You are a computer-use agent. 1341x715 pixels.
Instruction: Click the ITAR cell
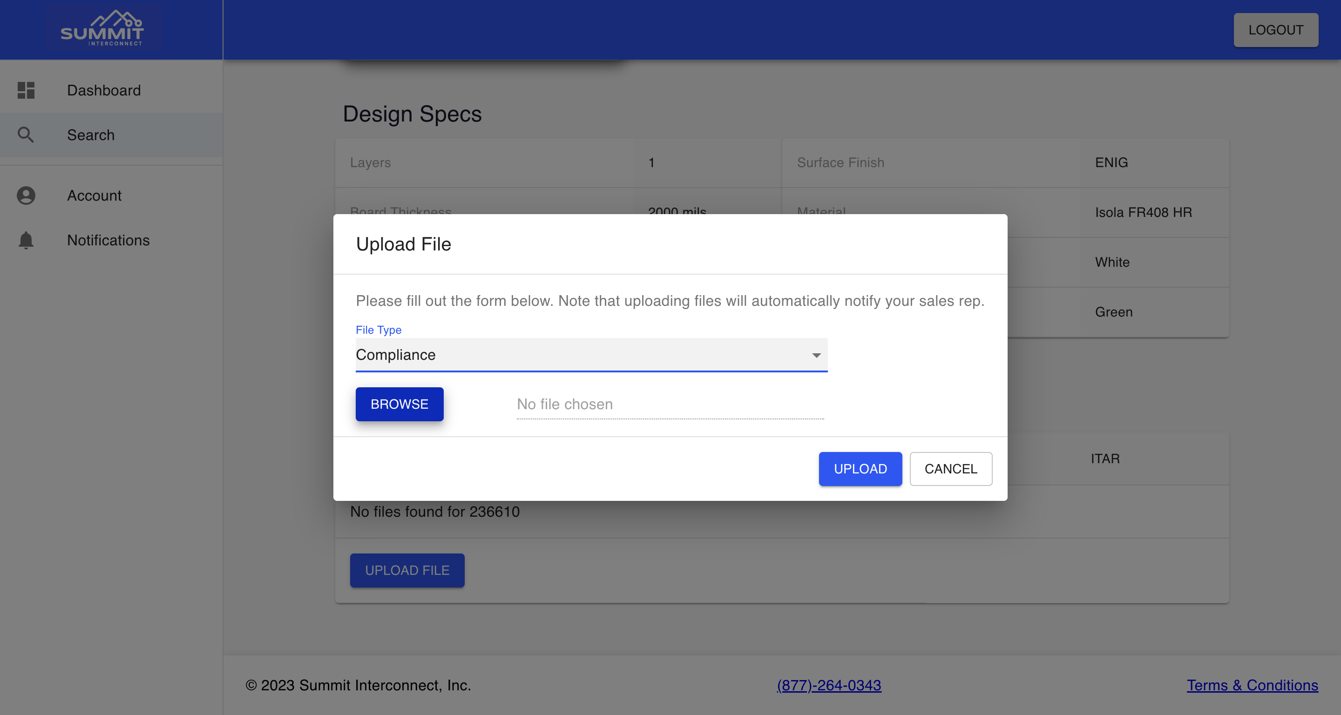(1104, 459)
